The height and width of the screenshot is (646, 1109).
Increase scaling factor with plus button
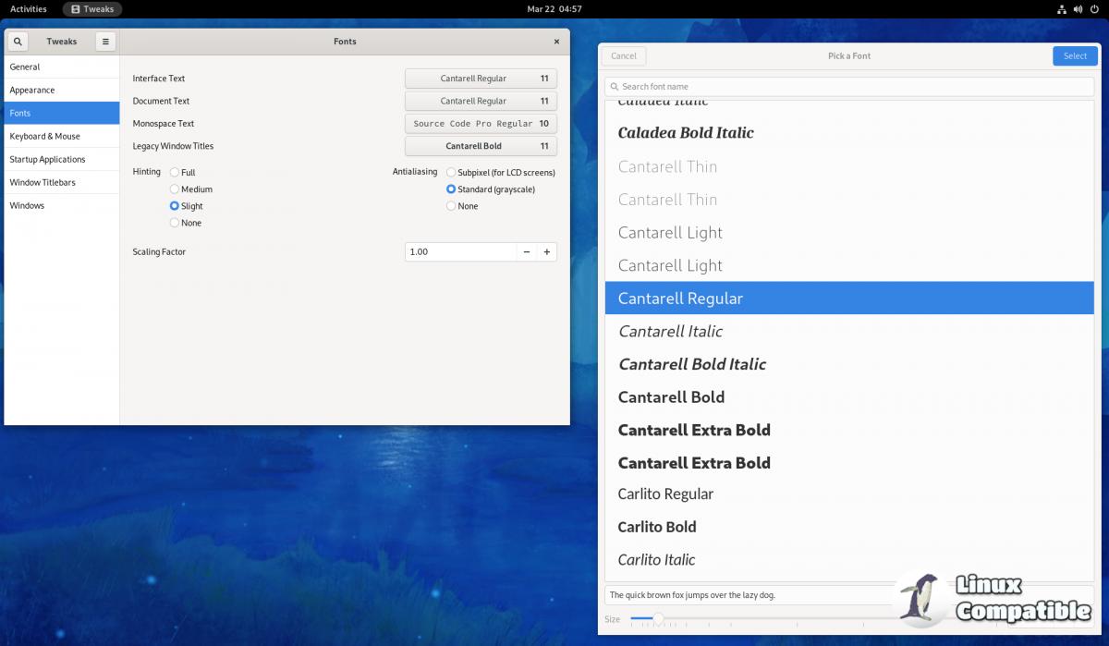click(546, 251)
